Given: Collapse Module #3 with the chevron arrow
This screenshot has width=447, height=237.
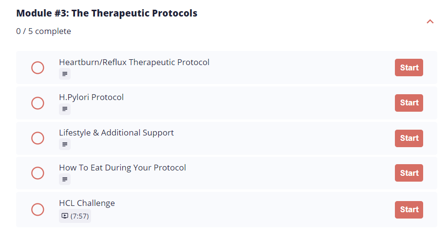Looking at the screenshot, I should coord(430,21).
